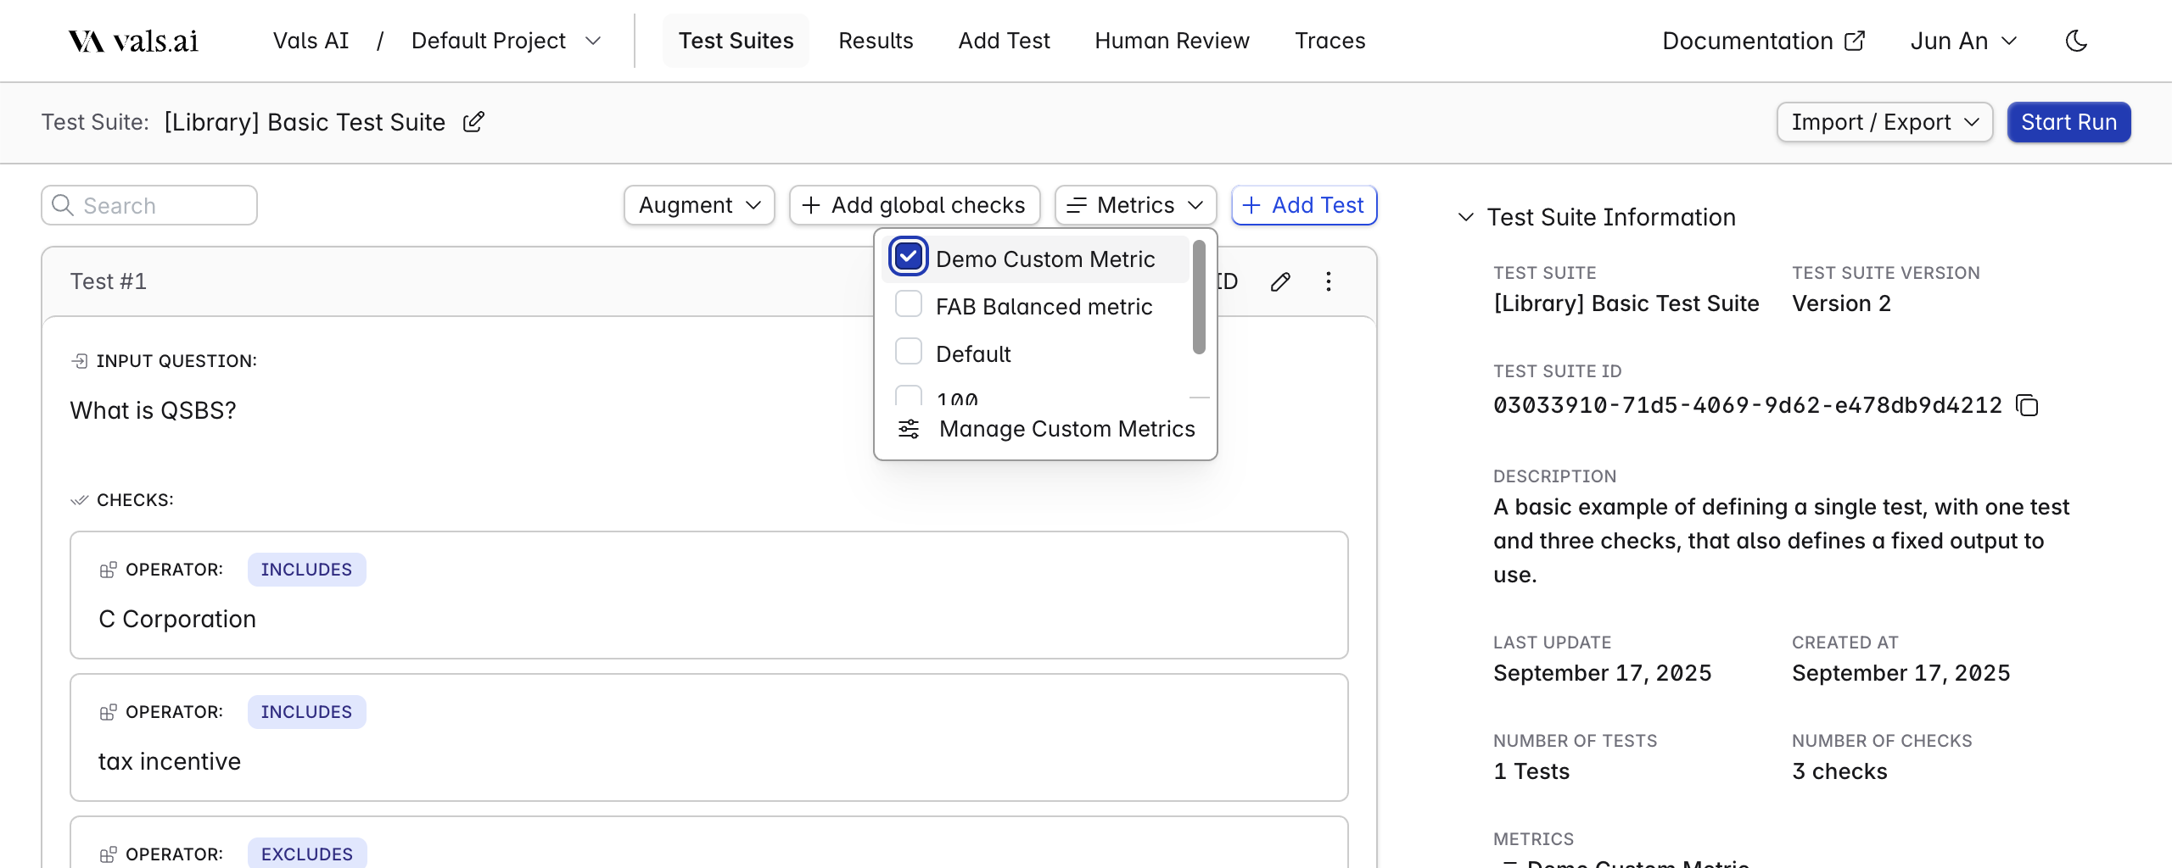Check the Default metric checkbox
This screenshot has height=868, width=2172.
click(909, 352)
